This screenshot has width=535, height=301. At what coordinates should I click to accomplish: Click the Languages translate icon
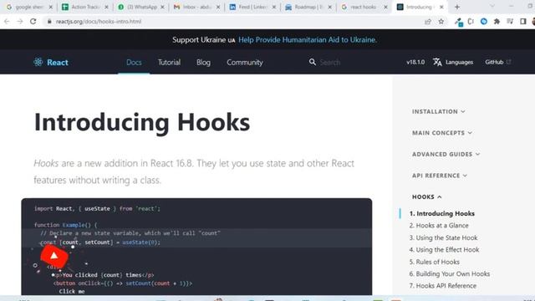pyautogui.click(x=437, y=62)
